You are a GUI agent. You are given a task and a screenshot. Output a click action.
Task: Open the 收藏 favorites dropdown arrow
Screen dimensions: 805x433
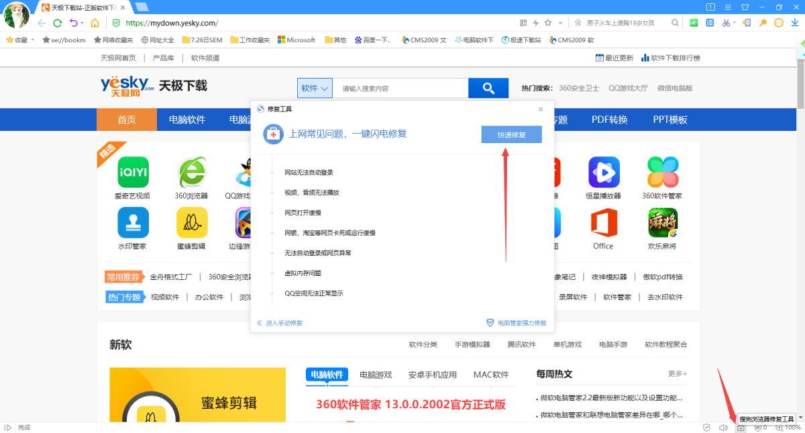[33, 40]
